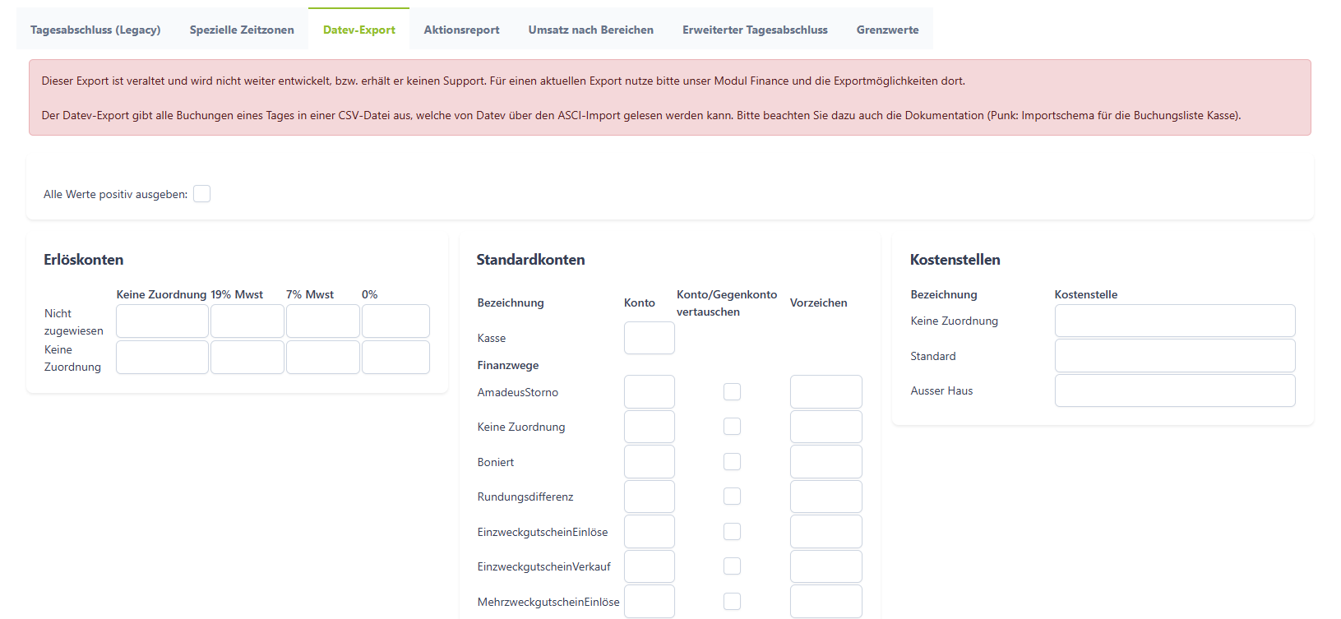Click the EinzweckgutscheinEinlöse Konto field

coord(650,532)
